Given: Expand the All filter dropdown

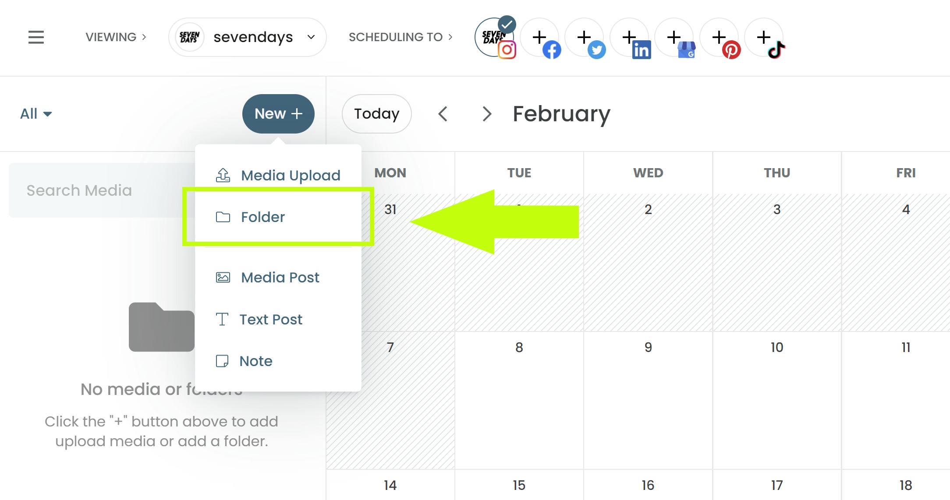Looking at the screenshot, I should pyautogui.click(x=36, y=114).
